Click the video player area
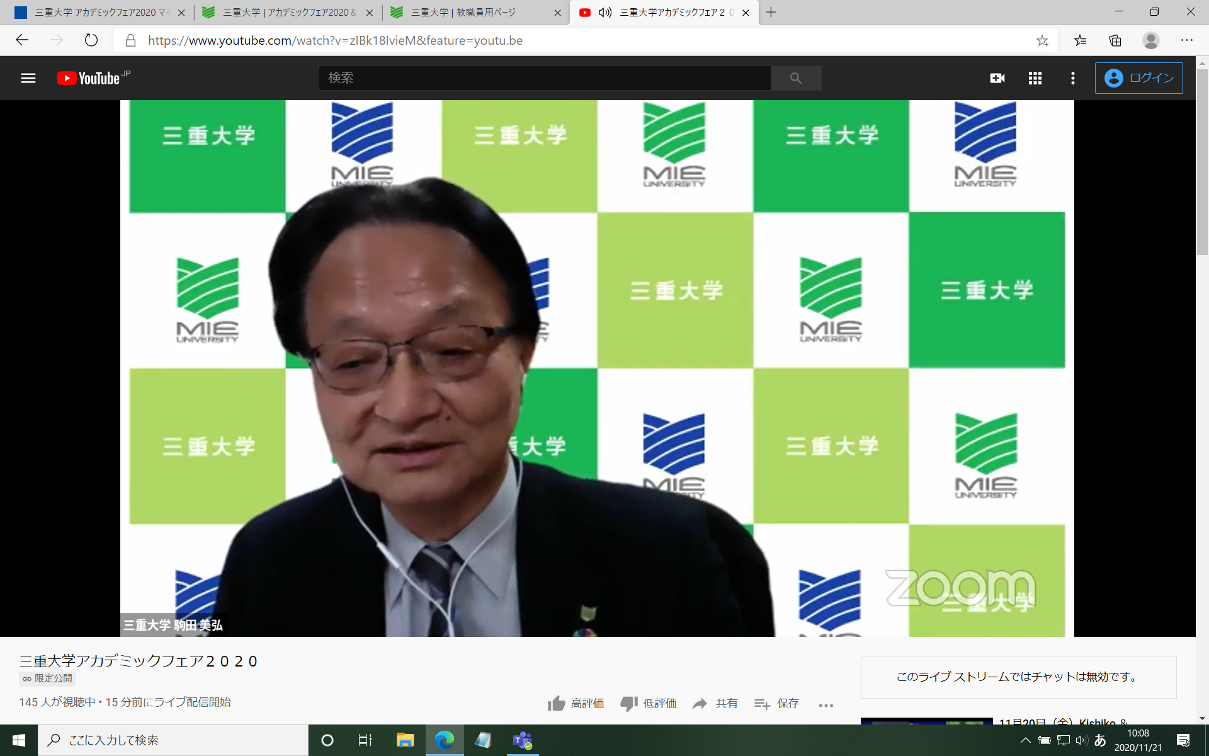 tap(597, 369)
